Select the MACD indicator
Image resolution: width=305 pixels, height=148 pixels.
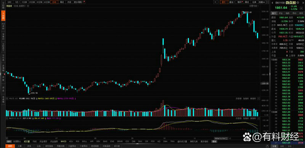click(63, 142)
